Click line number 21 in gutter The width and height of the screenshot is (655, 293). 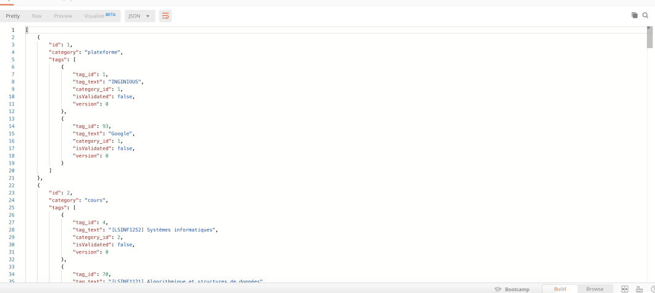click(12, 178)
